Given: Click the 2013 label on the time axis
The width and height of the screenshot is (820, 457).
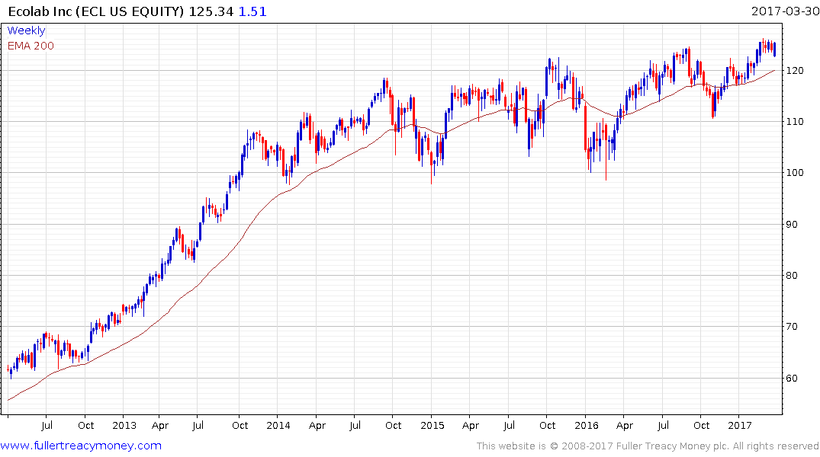Looking at the screenshot, I should (124, 425).
